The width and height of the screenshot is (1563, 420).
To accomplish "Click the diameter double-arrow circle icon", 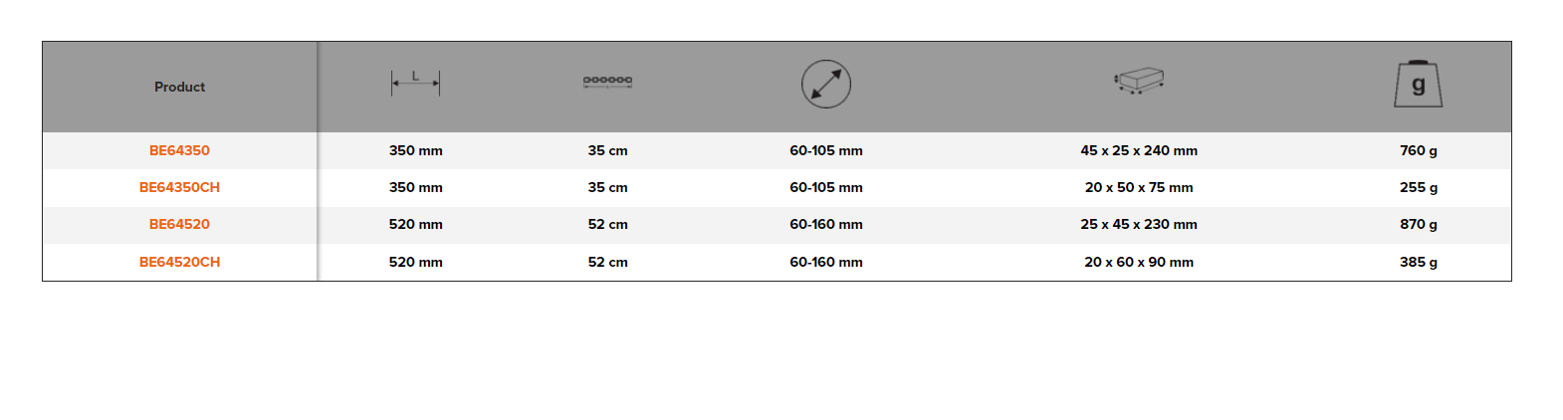I will tap(826, 85).
